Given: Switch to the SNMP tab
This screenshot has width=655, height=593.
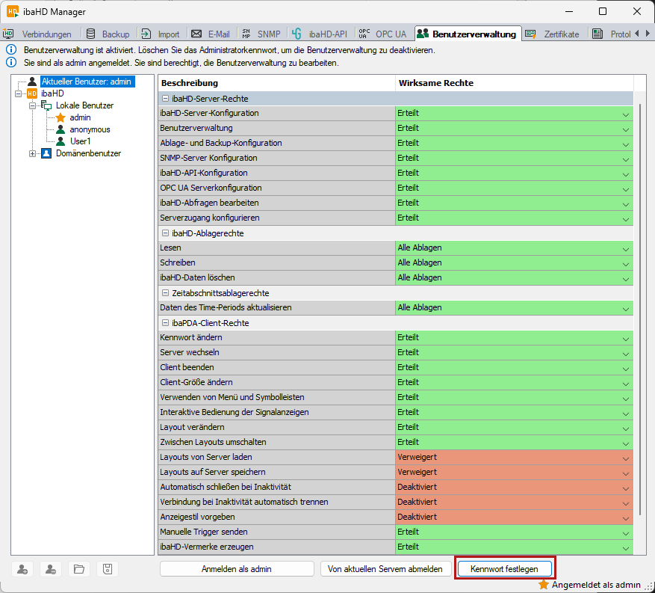Looking at the screenshot, I should [261, 34].
